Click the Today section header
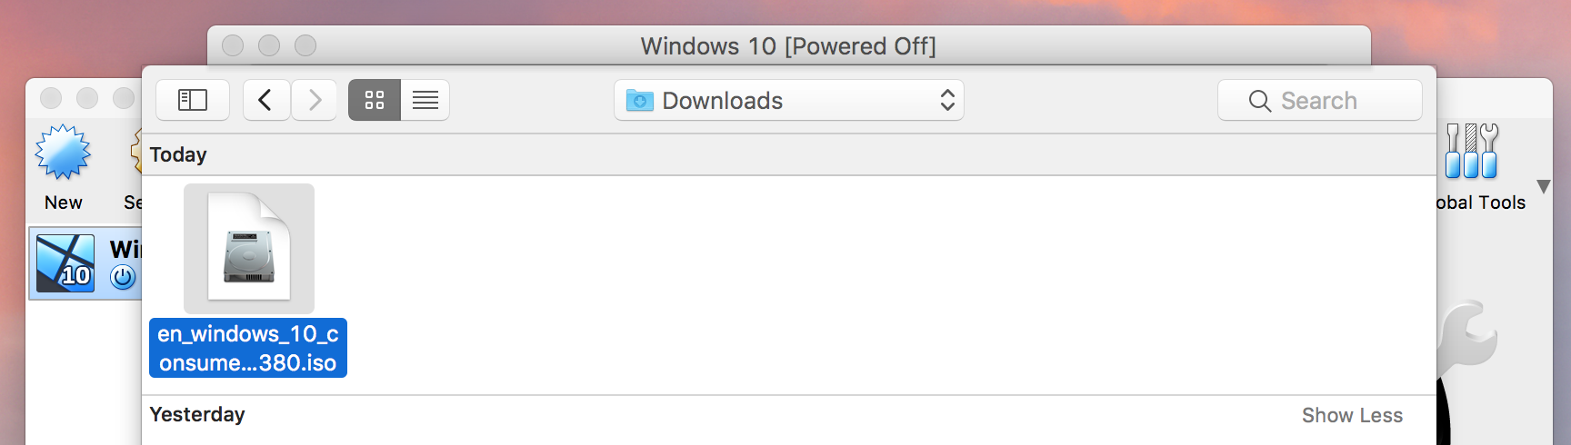Viewport: 1571px width, 445px height. click(x=178, y=154)
